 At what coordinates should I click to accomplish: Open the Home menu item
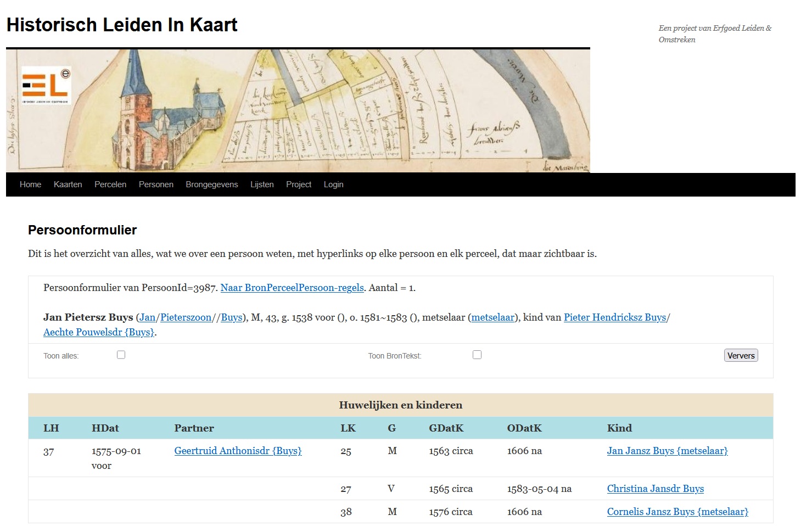click(x=31, y=184)
